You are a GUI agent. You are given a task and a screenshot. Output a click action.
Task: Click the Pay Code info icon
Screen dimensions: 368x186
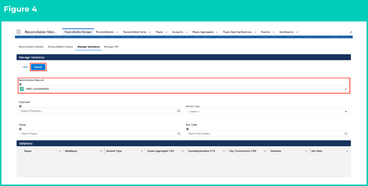187,129
